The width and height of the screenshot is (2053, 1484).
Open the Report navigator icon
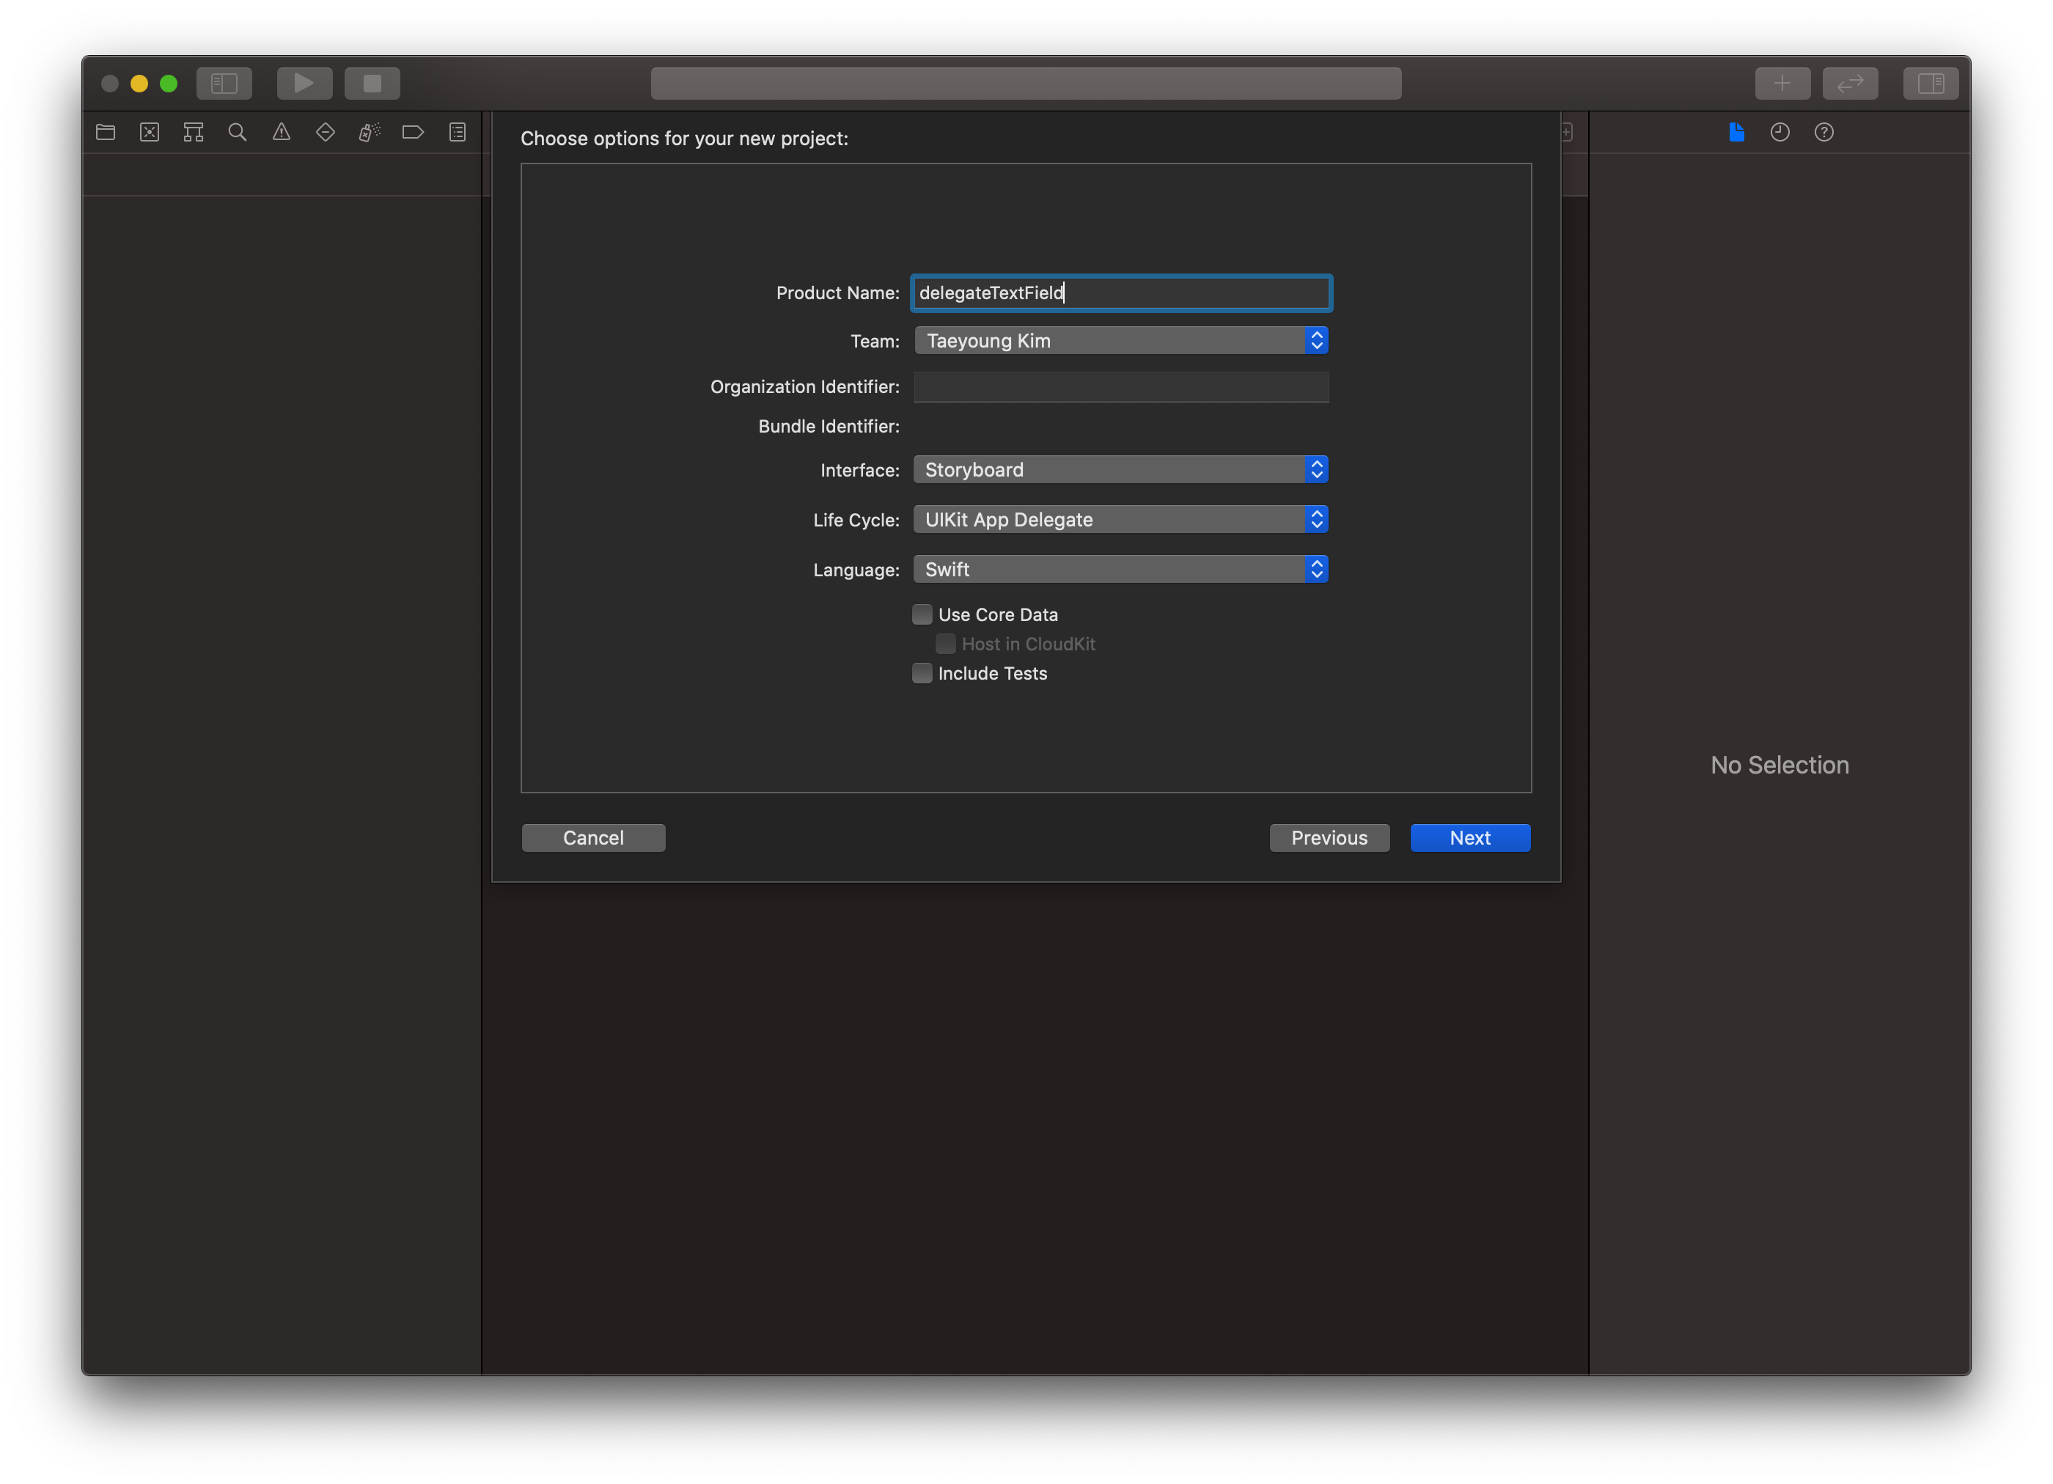click(457, 132)
